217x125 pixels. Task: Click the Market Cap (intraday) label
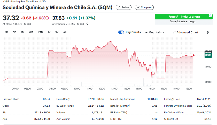click(122, 99)
